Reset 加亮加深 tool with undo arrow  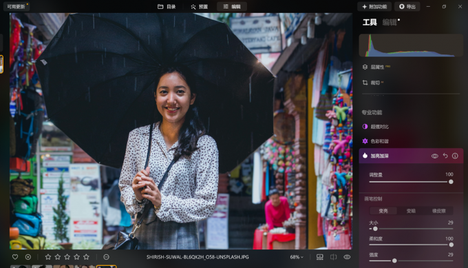pyautogui.click(x=445, y=156)
